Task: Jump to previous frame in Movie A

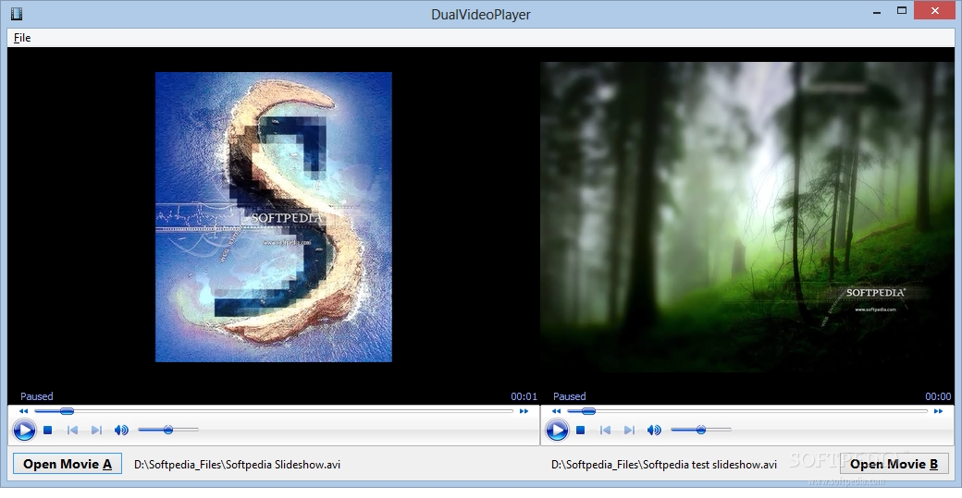Action: tap(72, 430)
